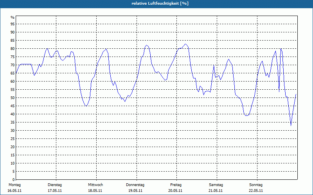Click the date '17.05.11'
313x195 pixels.
tap(55, 191)
